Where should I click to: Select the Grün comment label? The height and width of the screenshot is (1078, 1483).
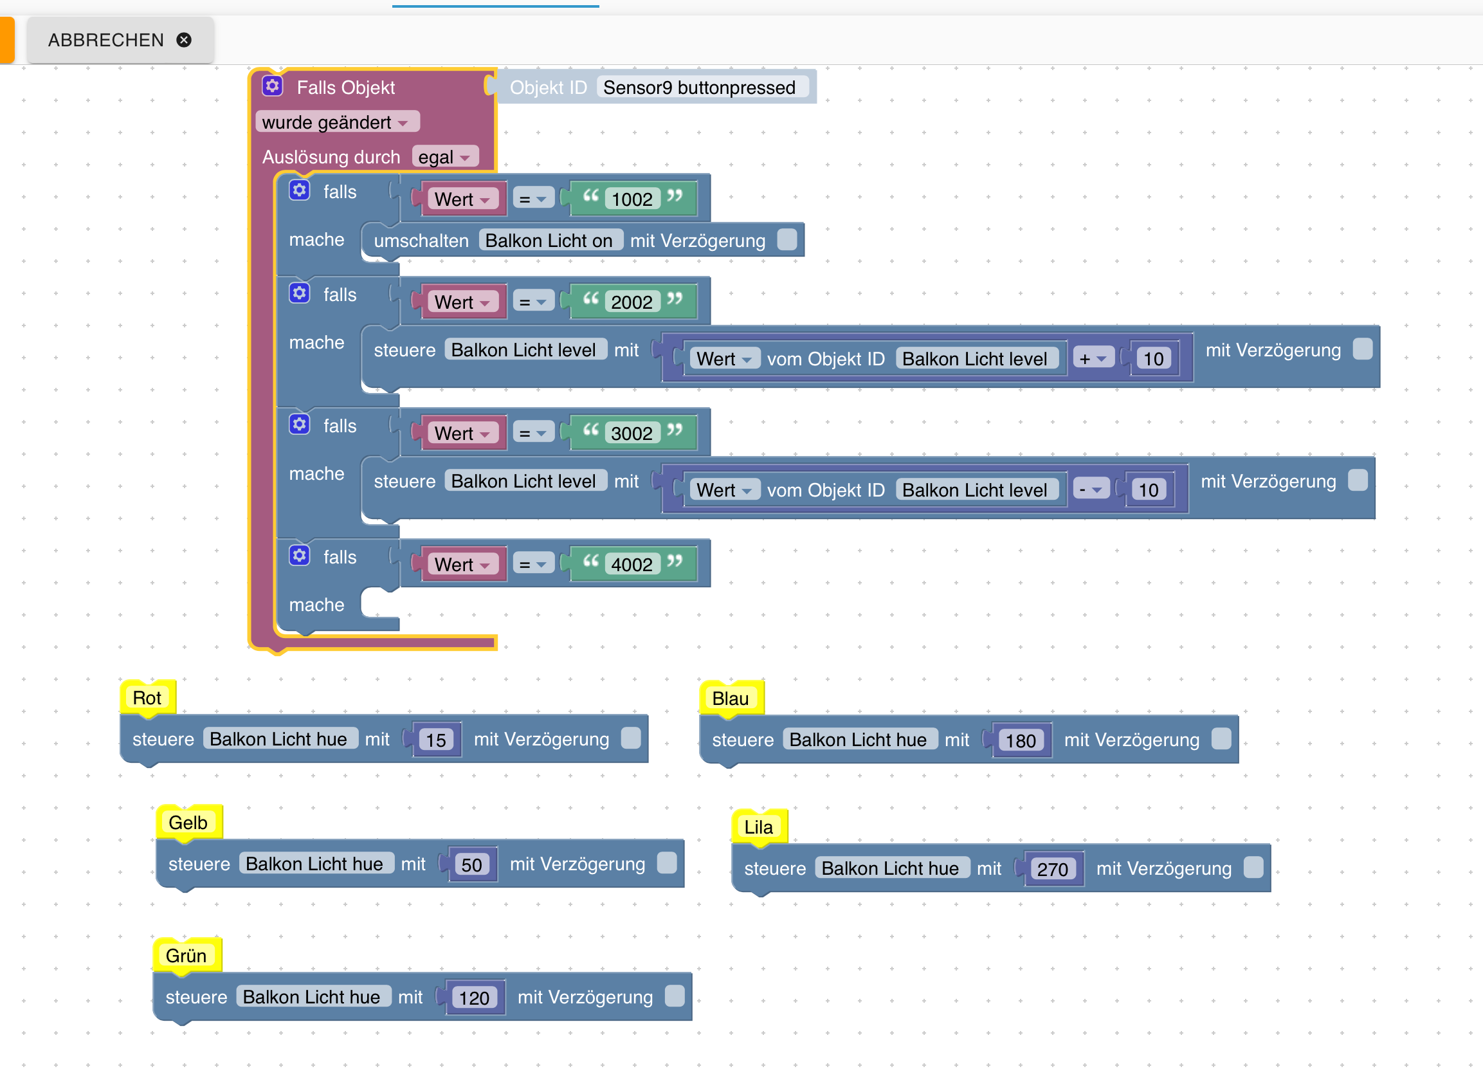[x=187, y=956]
